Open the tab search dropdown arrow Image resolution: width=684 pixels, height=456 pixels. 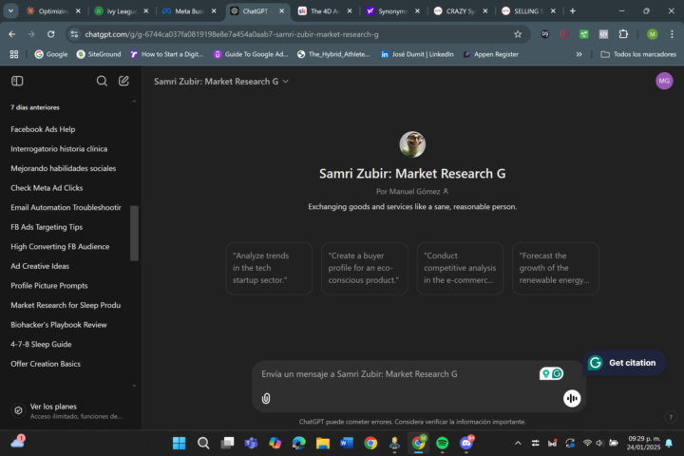tap(10, 10)
